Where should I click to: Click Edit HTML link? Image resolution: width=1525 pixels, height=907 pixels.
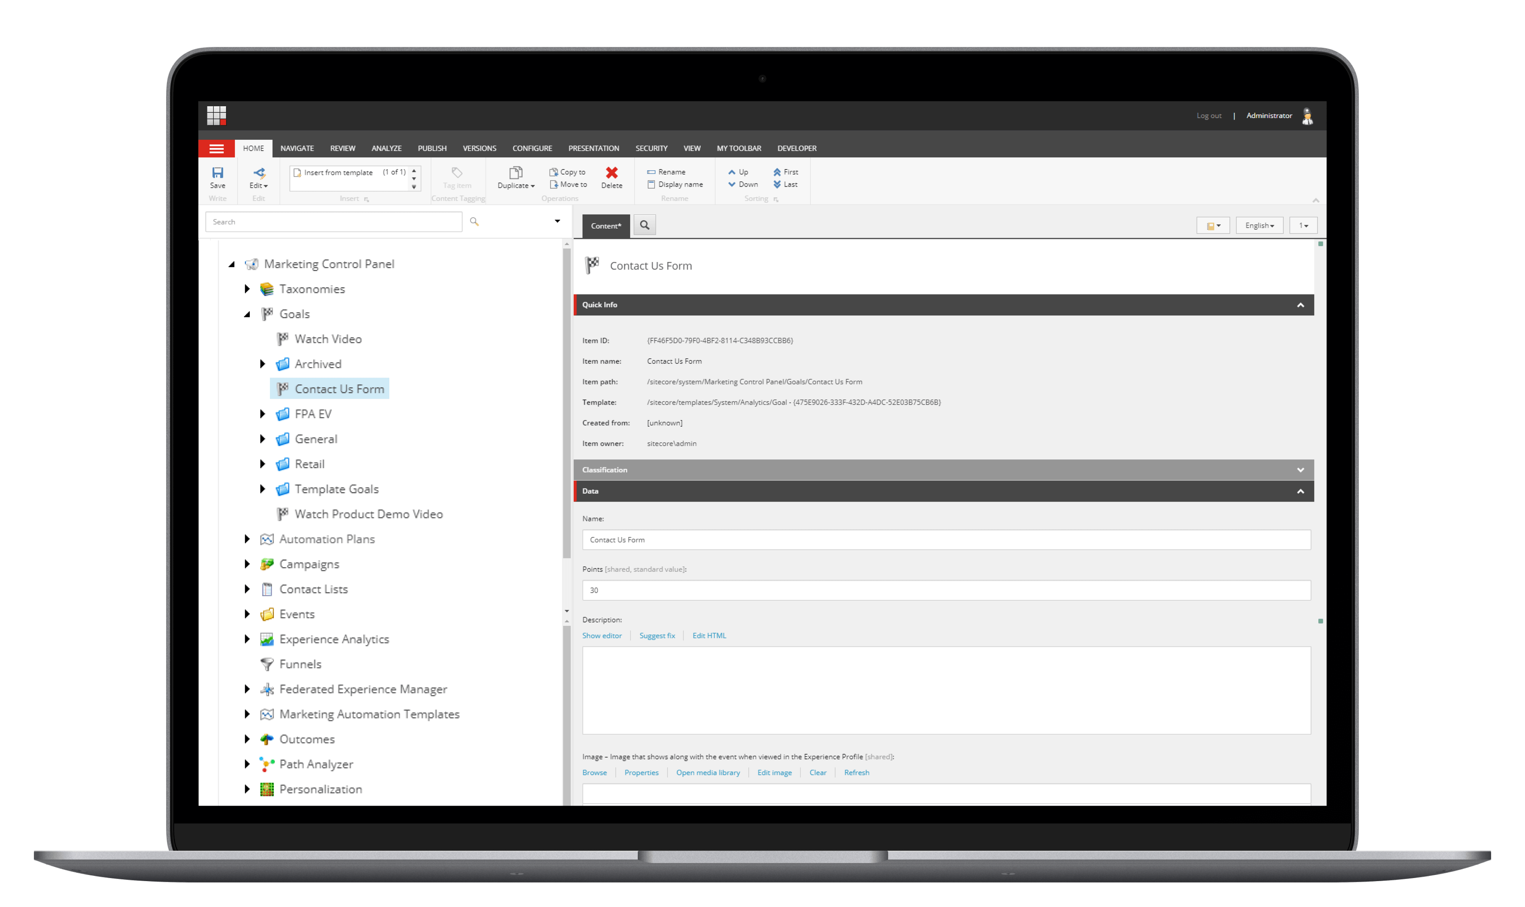(x=709, y=636)
